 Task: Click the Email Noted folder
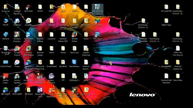click(x=52, y=62)
